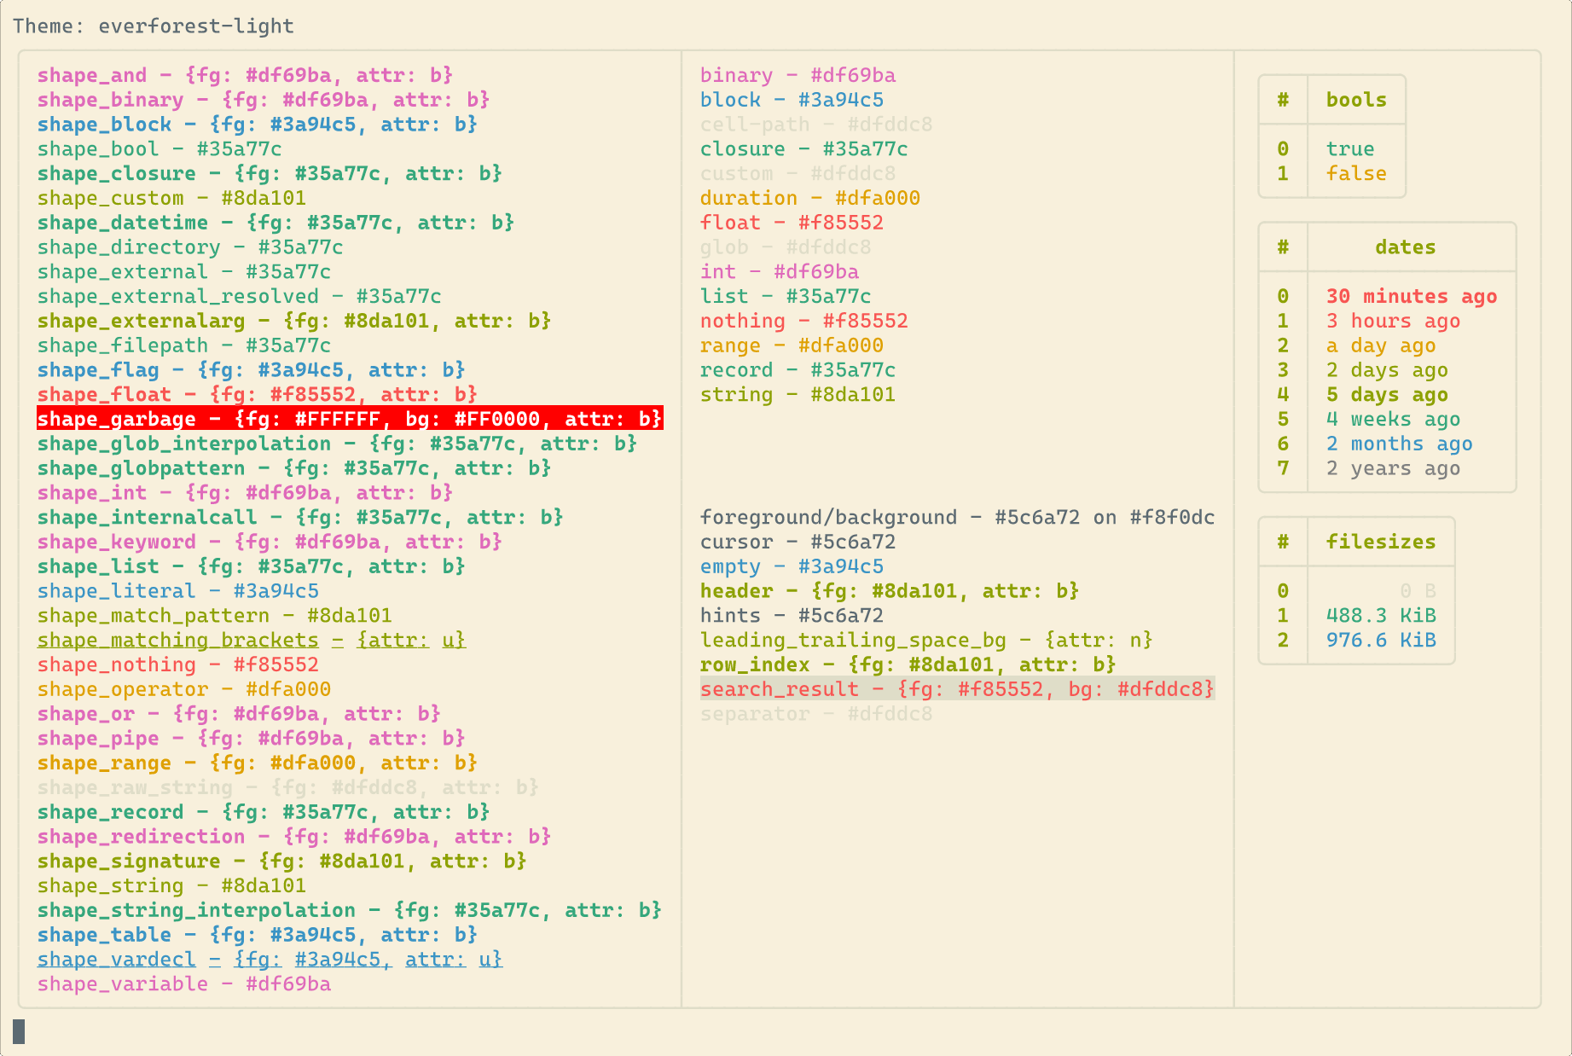Select the false value cell
This screenshot has height=1056, width=1572.
point(1356,174)
